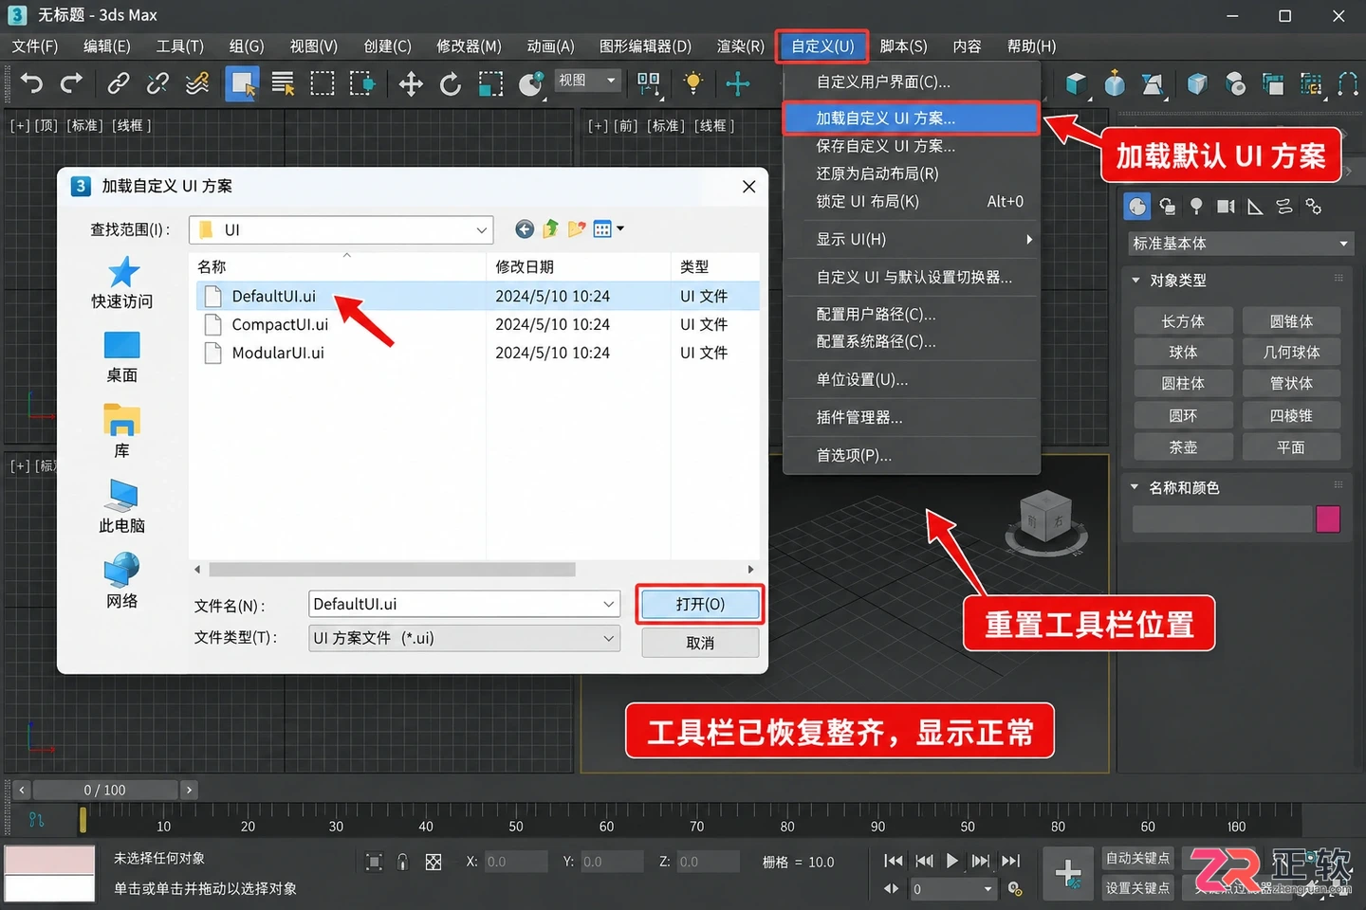Viewport: 1366px width, 910px height.
Task: Select the Lights category icon
Action: tap(1196, 206)
